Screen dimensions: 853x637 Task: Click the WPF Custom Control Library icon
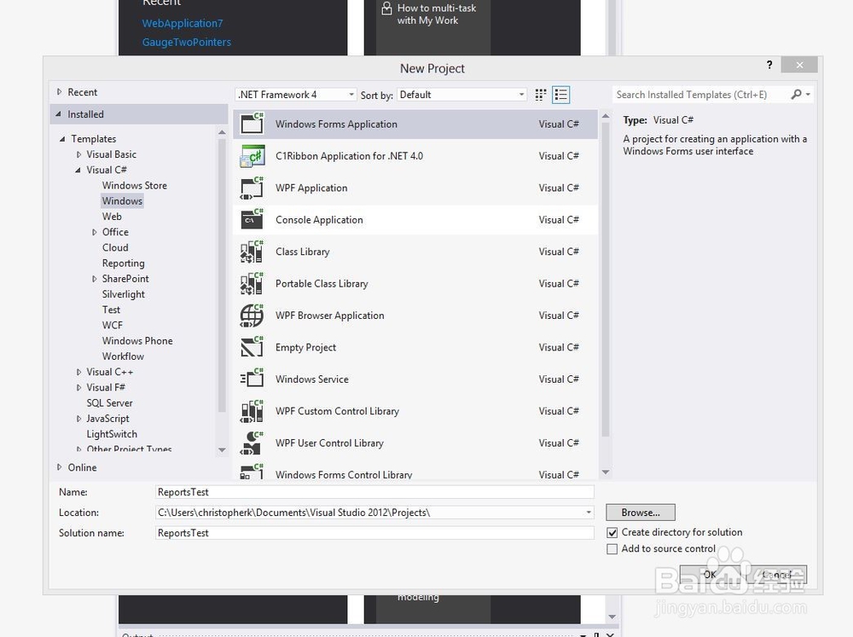252,411
